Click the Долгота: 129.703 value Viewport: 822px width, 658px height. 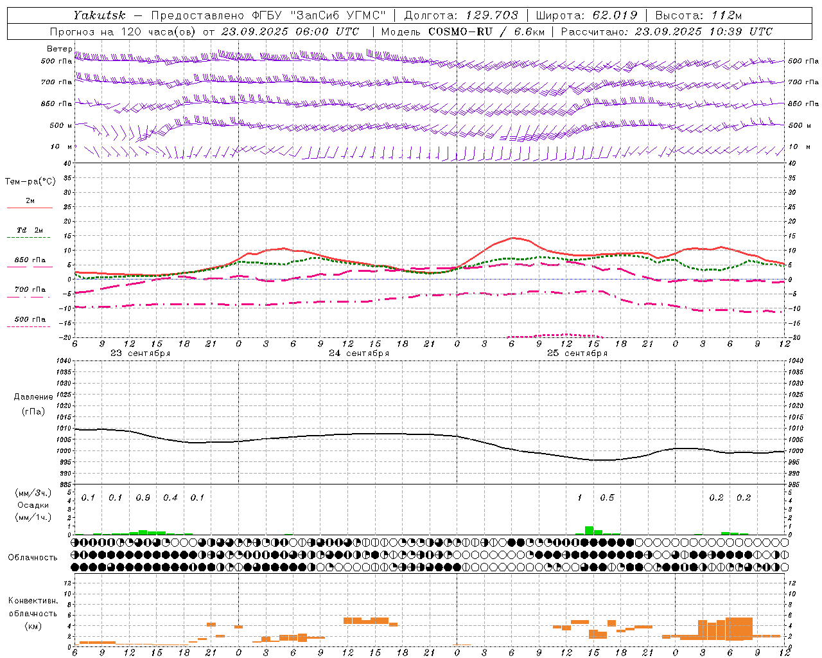point(460,15)
